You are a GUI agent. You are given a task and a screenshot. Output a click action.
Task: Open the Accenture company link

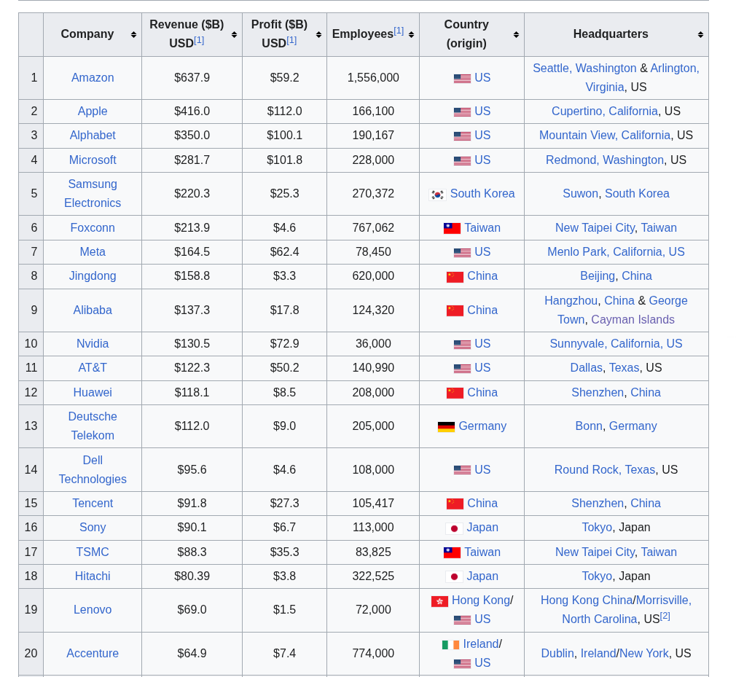tap(93, 654)
